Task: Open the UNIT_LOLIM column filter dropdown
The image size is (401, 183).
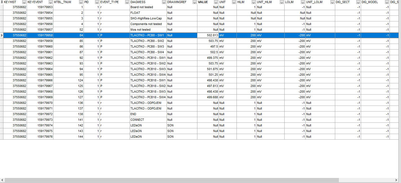Action: tap(332, 2)
